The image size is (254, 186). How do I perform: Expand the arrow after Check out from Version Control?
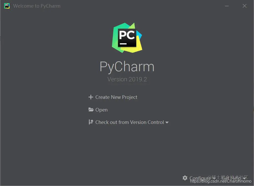tap(167, 123)
